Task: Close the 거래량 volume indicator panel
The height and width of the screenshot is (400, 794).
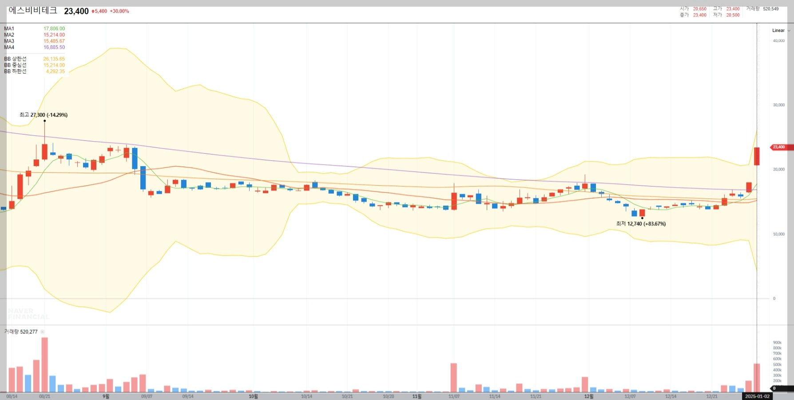Action: [x=42, y=332]
